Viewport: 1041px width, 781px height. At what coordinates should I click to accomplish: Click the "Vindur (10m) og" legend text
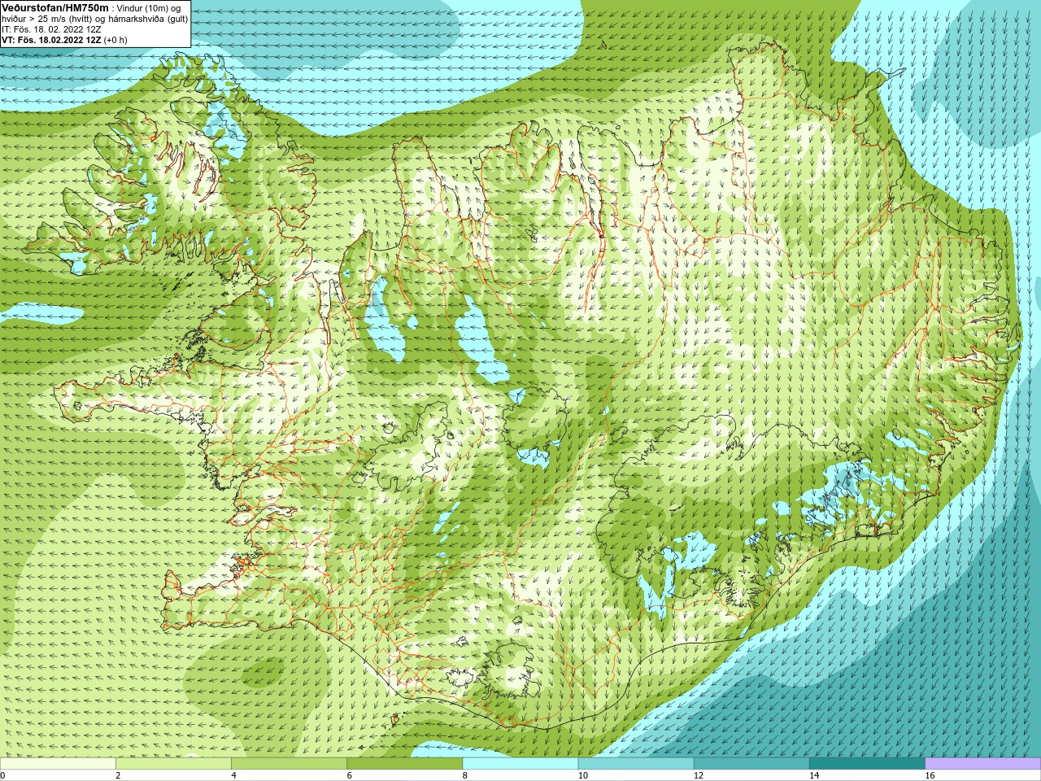(149, 8)
